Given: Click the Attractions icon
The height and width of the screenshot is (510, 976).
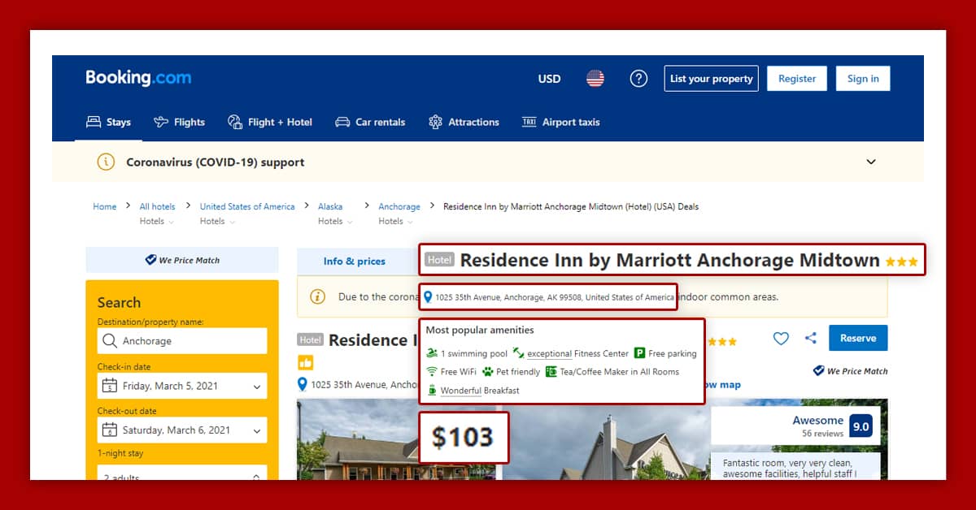Looking at the screenshot, I should [435, 122].
